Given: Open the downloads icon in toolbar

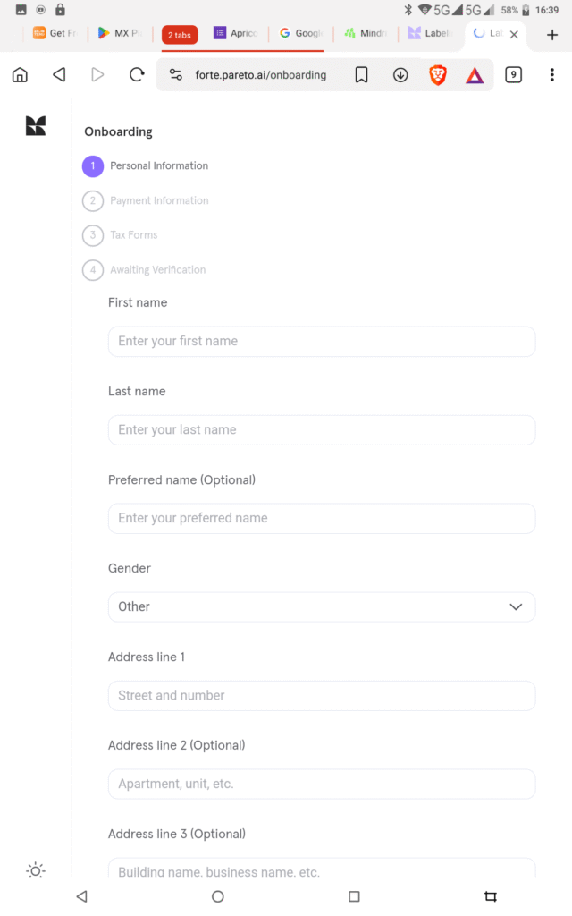Looking at the screenshot, I should click(x=400, y=75).
